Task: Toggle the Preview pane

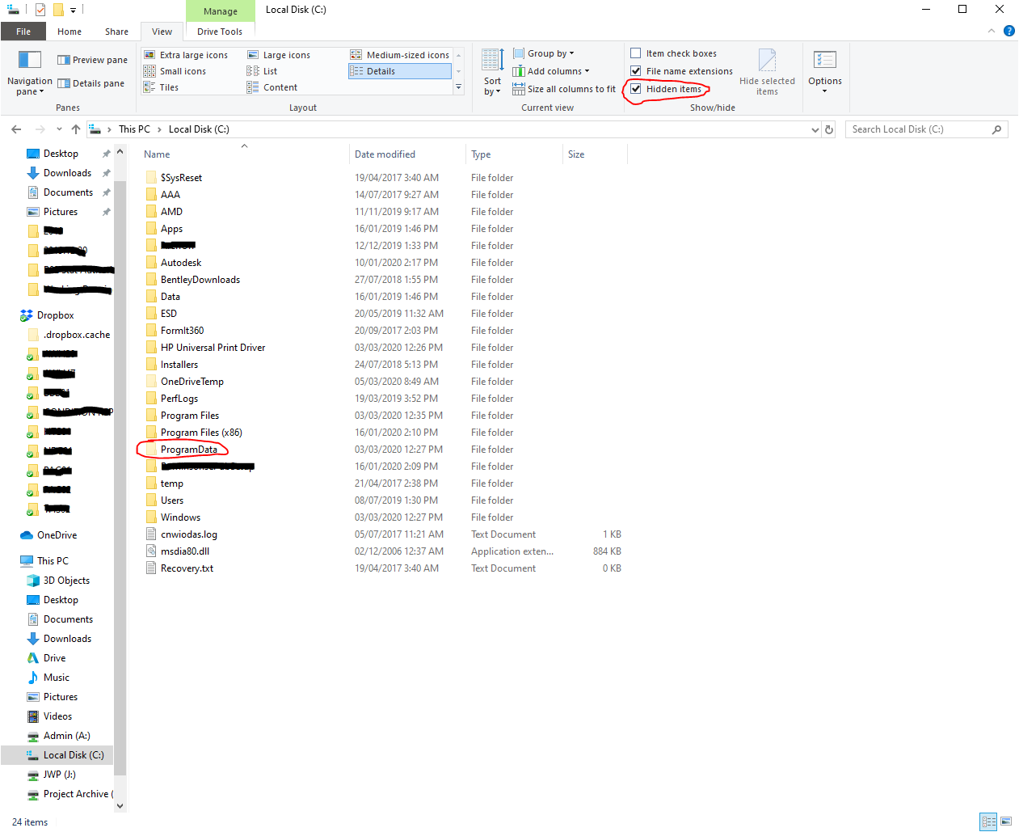Action: 92,60
